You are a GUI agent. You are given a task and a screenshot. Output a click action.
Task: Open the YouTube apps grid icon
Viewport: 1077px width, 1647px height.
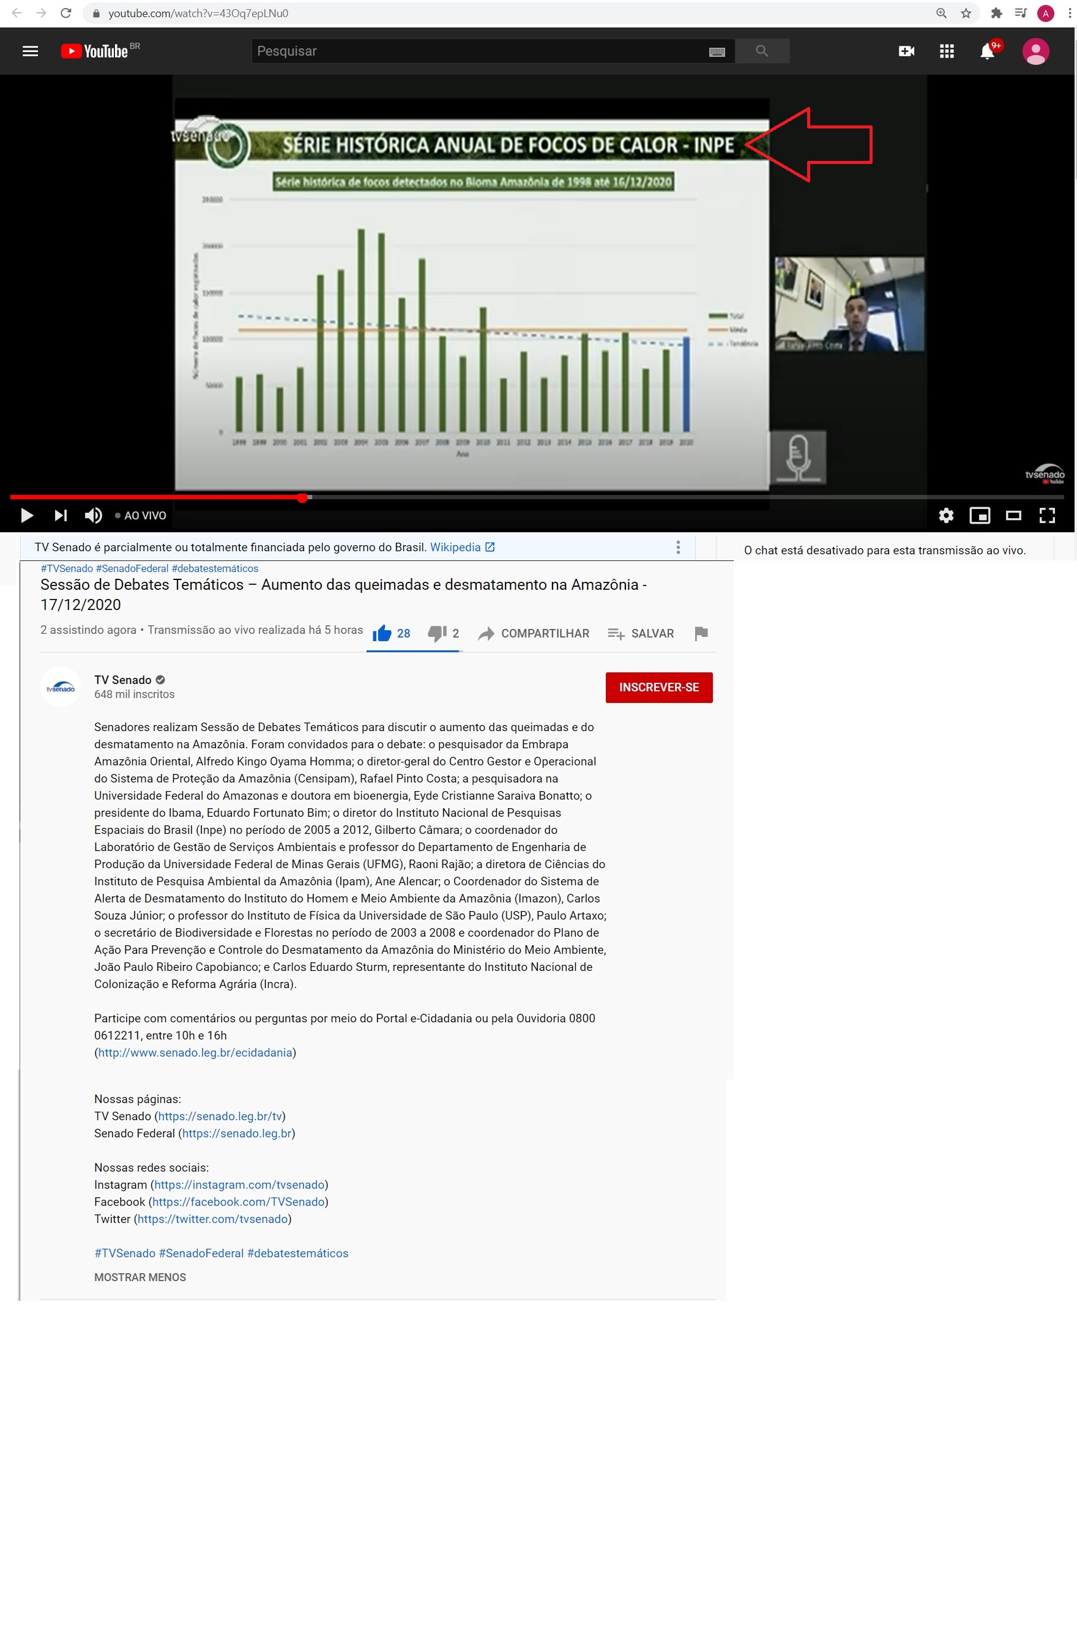point(946,51)
